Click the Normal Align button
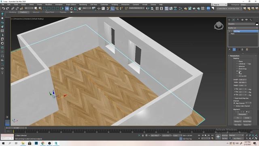Viewport: 259px width, 146px height. pos(247,121)
